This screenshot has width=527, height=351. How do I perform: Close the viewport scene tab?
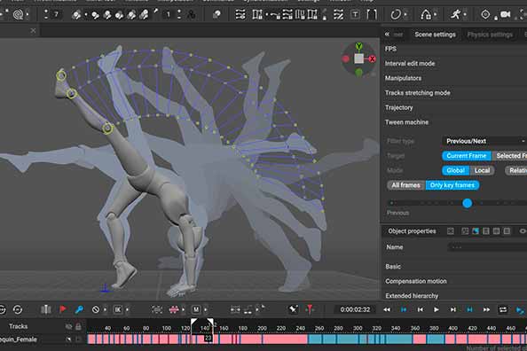point(33,31)
